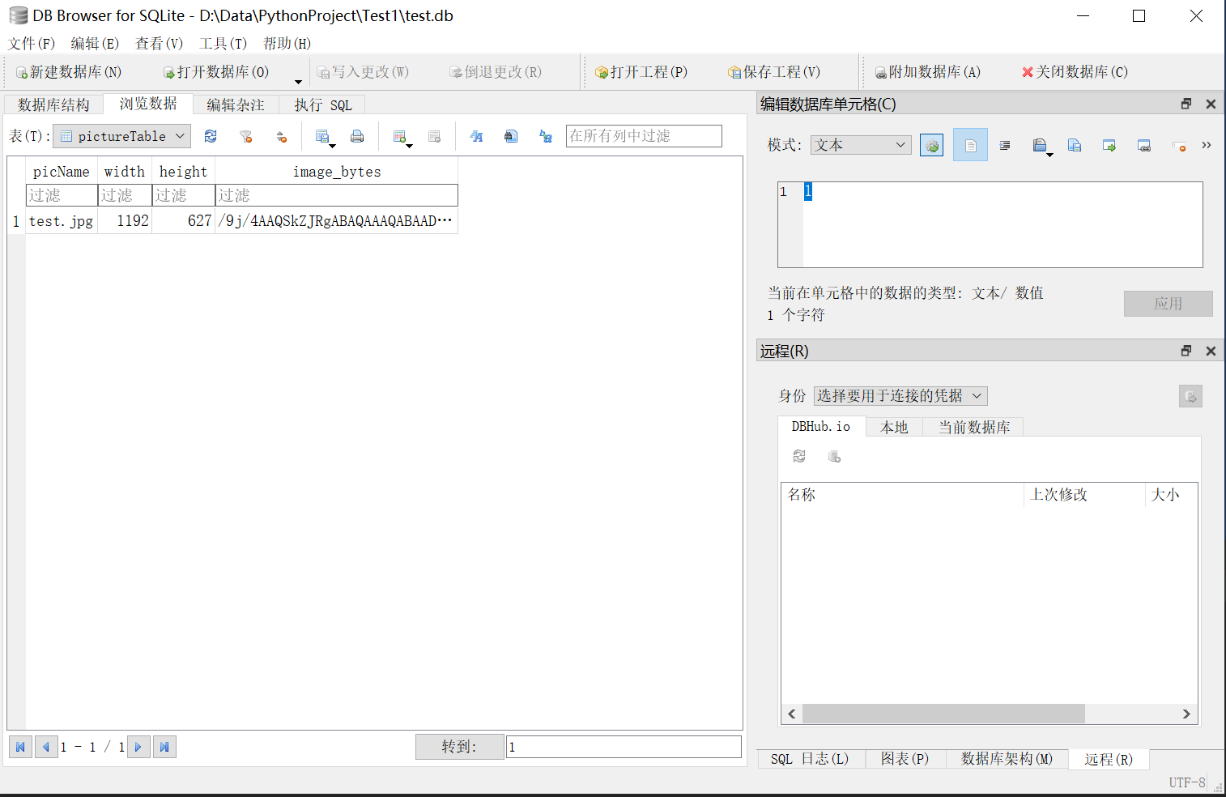This screenshot has width=1226, height=797.
Task: Open the 编辑(E) menu
Action: (x=95, y=43)
